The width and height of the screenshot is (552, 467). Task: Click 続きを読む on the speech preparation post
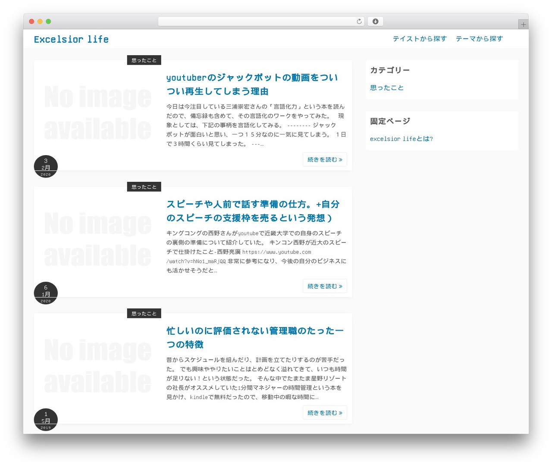pyautogui.click(x=325, y=286)
